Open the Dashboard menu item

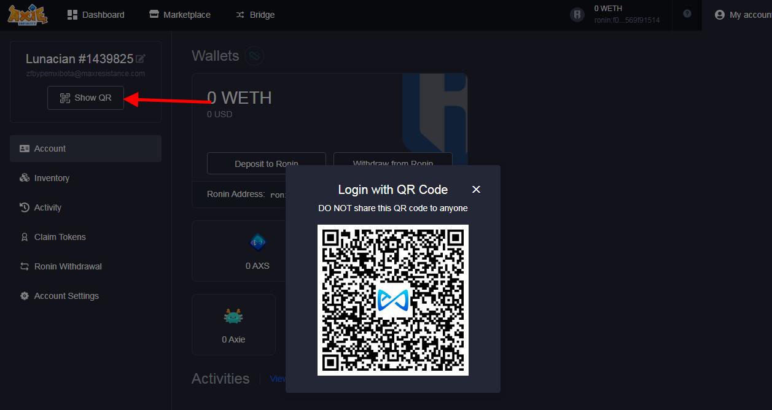pos(96,15)
